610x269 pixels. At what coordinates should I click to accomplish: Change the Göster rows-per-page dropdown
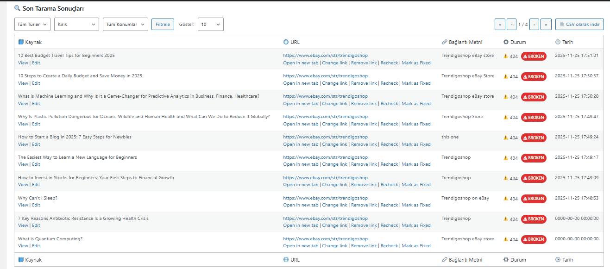pos(210,25)
